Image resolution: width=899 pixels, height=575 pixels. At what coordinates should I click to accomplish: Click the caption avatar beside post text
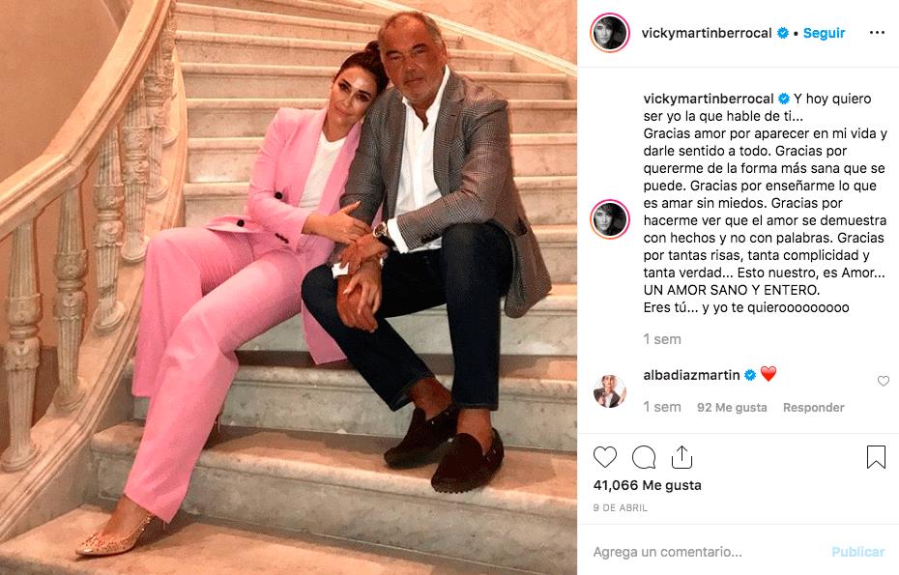609,219
